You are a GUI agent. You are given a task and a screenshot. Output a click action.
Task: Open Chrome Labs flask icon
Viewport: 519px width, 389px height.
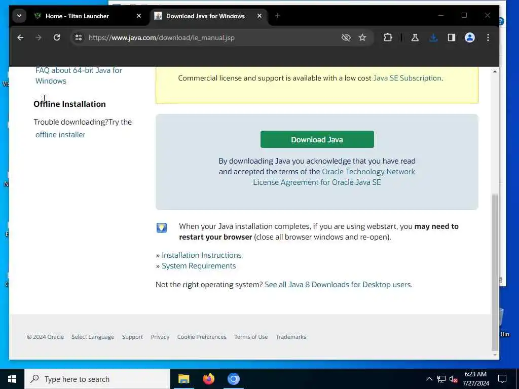coord(415,37)
